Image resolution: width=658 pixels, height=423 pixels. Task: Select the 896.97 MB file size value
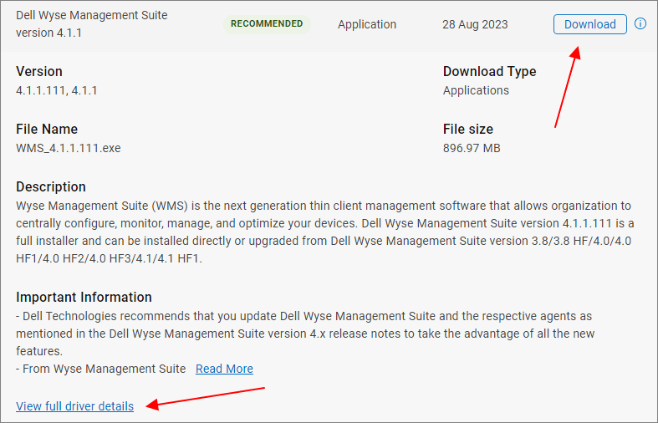[x=472, y=148]
